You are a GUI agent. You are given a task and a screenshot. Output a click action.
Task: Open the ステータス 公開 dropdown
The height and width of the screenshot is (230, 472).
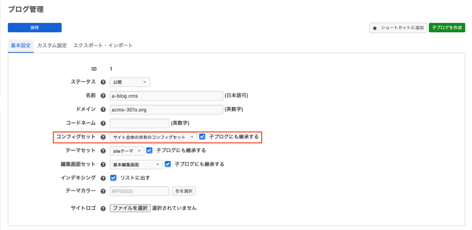click(x=129, y=83)
